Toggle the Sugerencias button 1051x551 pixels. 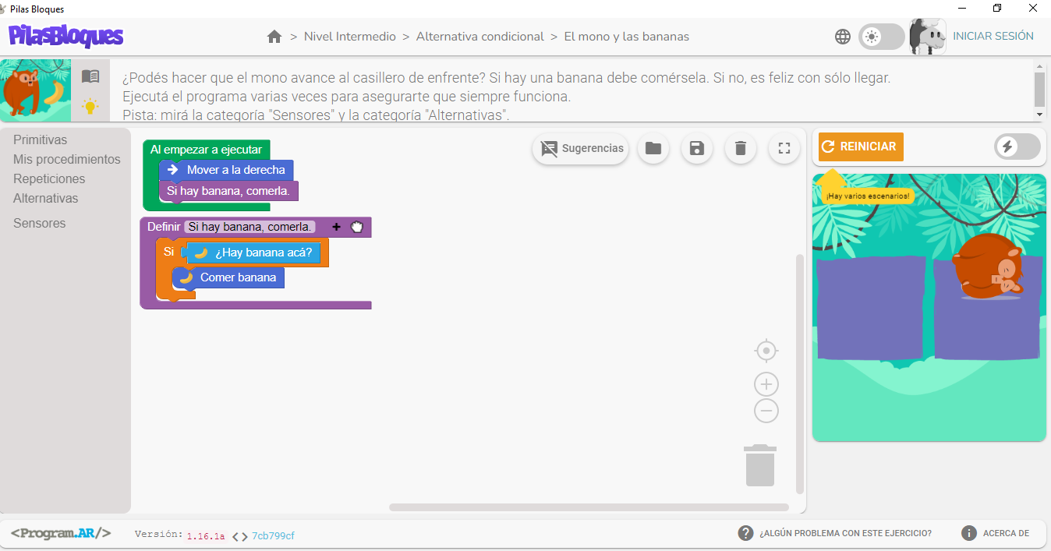coord(581,148)
